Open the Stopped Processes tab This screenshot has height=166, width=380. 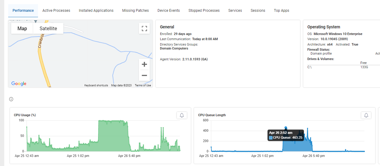(x=204, y=11)
